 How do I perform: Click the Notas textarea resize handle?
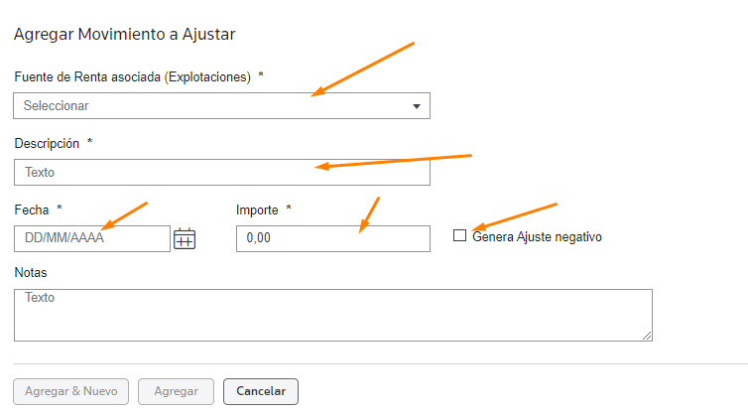pyautogui.click(x=647, y=336)
